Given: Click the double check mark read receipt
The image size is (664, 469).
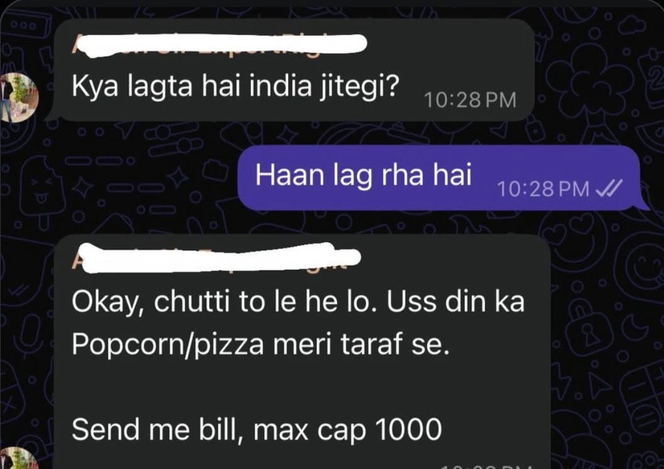Looking at the screenshot, I should 609,187.
